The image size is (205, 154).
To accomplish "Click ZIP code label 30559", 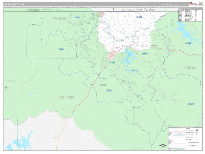I will pos(139,17).
